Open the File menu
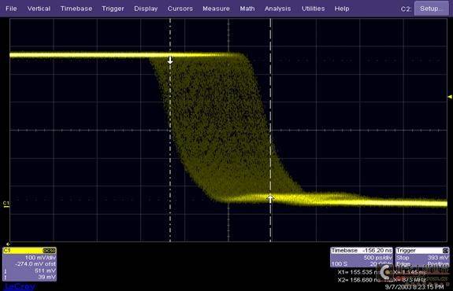This screenshot has height=291, width=453. [11, 9]
